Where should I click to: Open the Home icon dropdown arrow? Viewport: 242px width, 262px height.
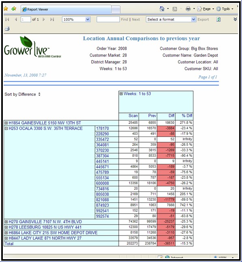click(x=168, y=9)
